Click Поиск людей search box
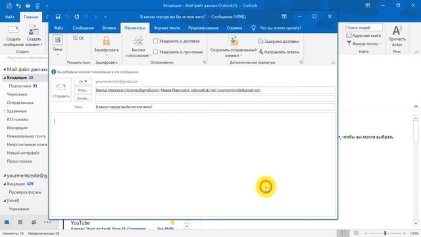 (364, 28)
